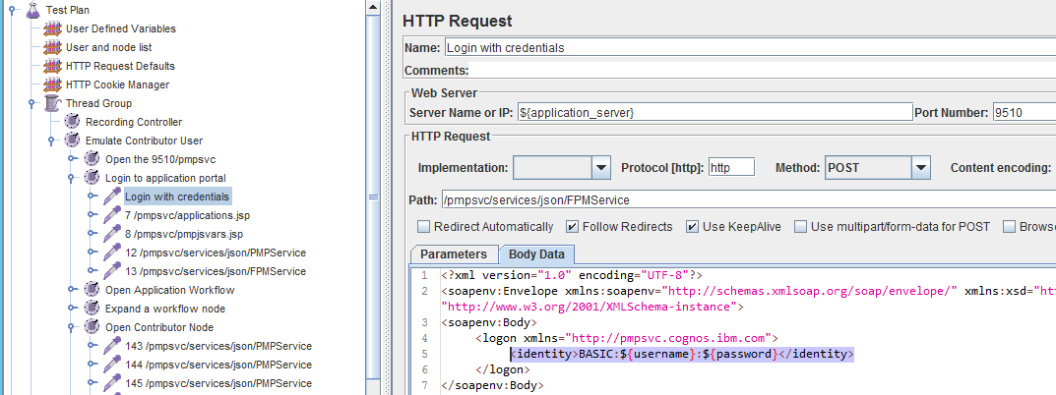This screenshot has width=1056, height=395.
Task: Toggle Follow Redirects checkbox
Action: point(572,227)
